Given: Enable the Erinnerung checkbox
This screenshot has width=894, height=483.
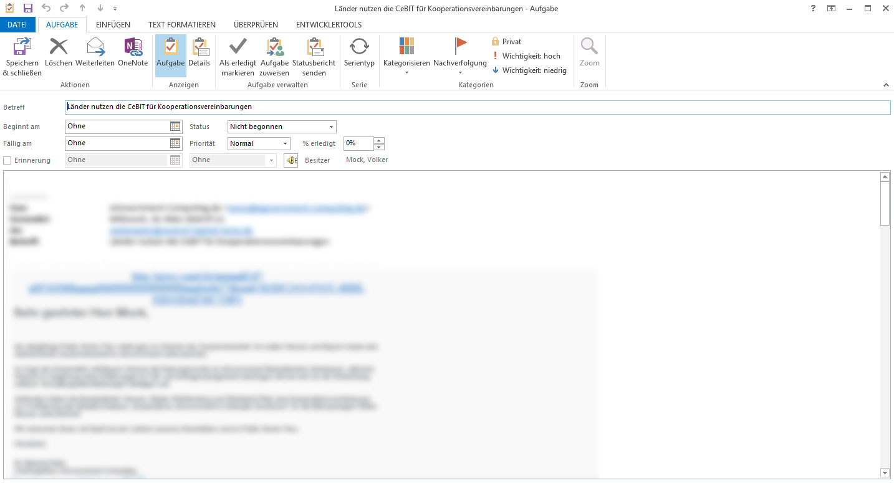Looking at the screenshot, I should pyautogui.click(x=7, y=160).
